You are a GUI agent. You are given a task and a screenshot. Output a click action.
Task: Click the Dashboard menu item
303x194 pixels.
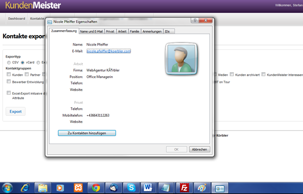coord(17,19)
